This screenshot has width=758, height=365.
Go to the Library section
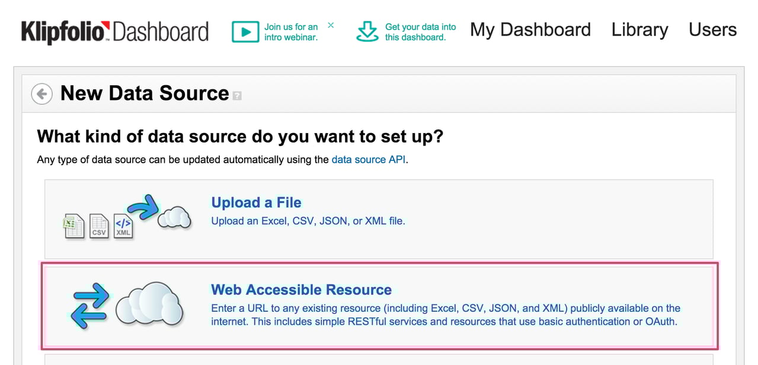pyautogui.click(x=639, y=30)
